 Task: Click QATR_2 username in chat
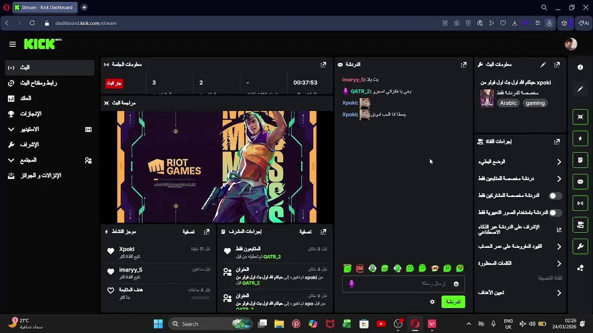360,92
